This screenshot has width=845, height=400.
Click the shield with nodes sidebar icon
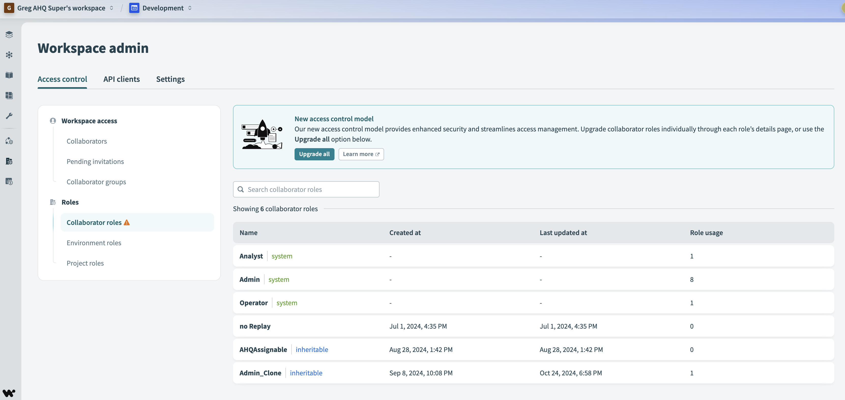click(9, 141)
